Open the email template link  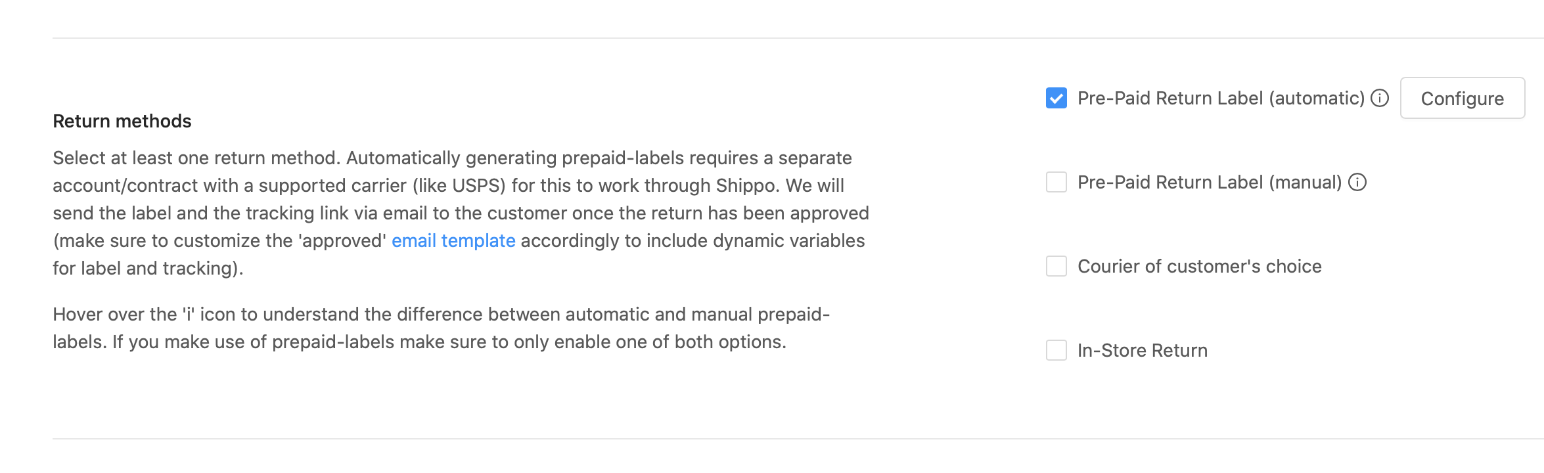point(453,240)
